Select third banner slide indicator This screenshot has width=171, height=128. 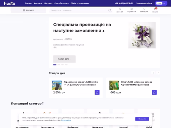tap(63, 65)
